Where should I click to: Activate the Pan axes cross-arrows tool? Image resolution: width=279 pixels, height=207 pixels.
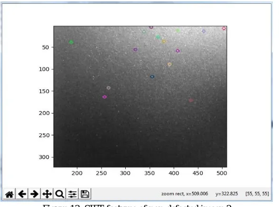[47, 194]
